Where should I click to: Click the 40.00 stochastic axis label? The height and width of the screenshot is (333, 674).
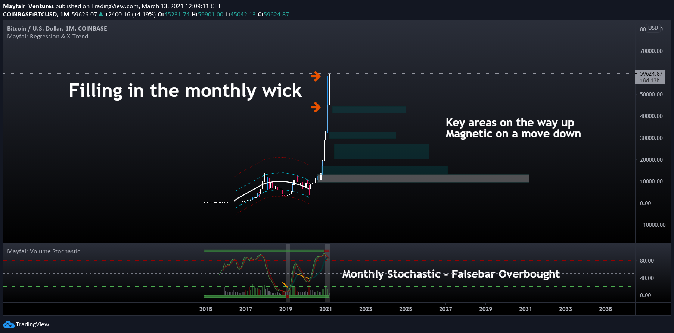point(647,278)
